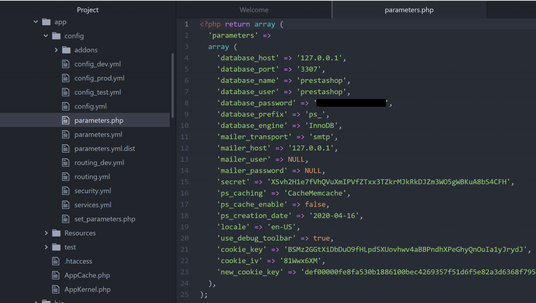Click the 'en-US' locale value
The image size is (536, 303).
281,227
